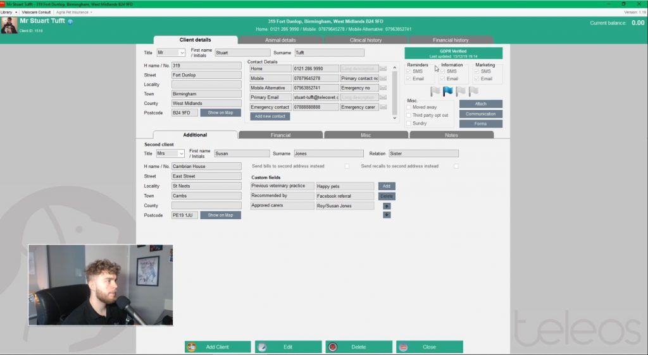Click the first grey flag icon

click(x=435, y=92)
